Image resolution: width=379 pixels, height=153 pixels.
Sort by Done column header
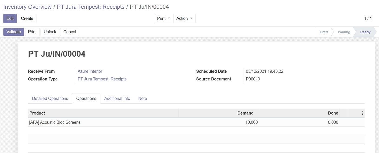(299, 113)
